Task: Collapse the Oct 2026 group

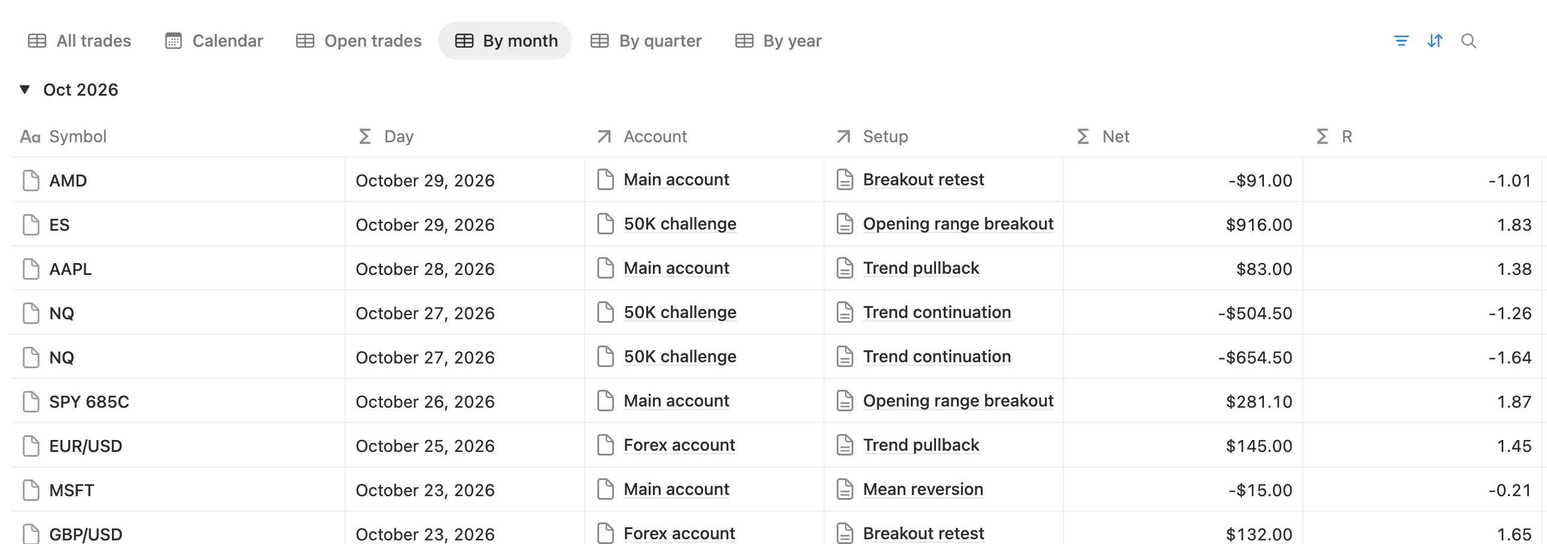Action: (25, 89)
